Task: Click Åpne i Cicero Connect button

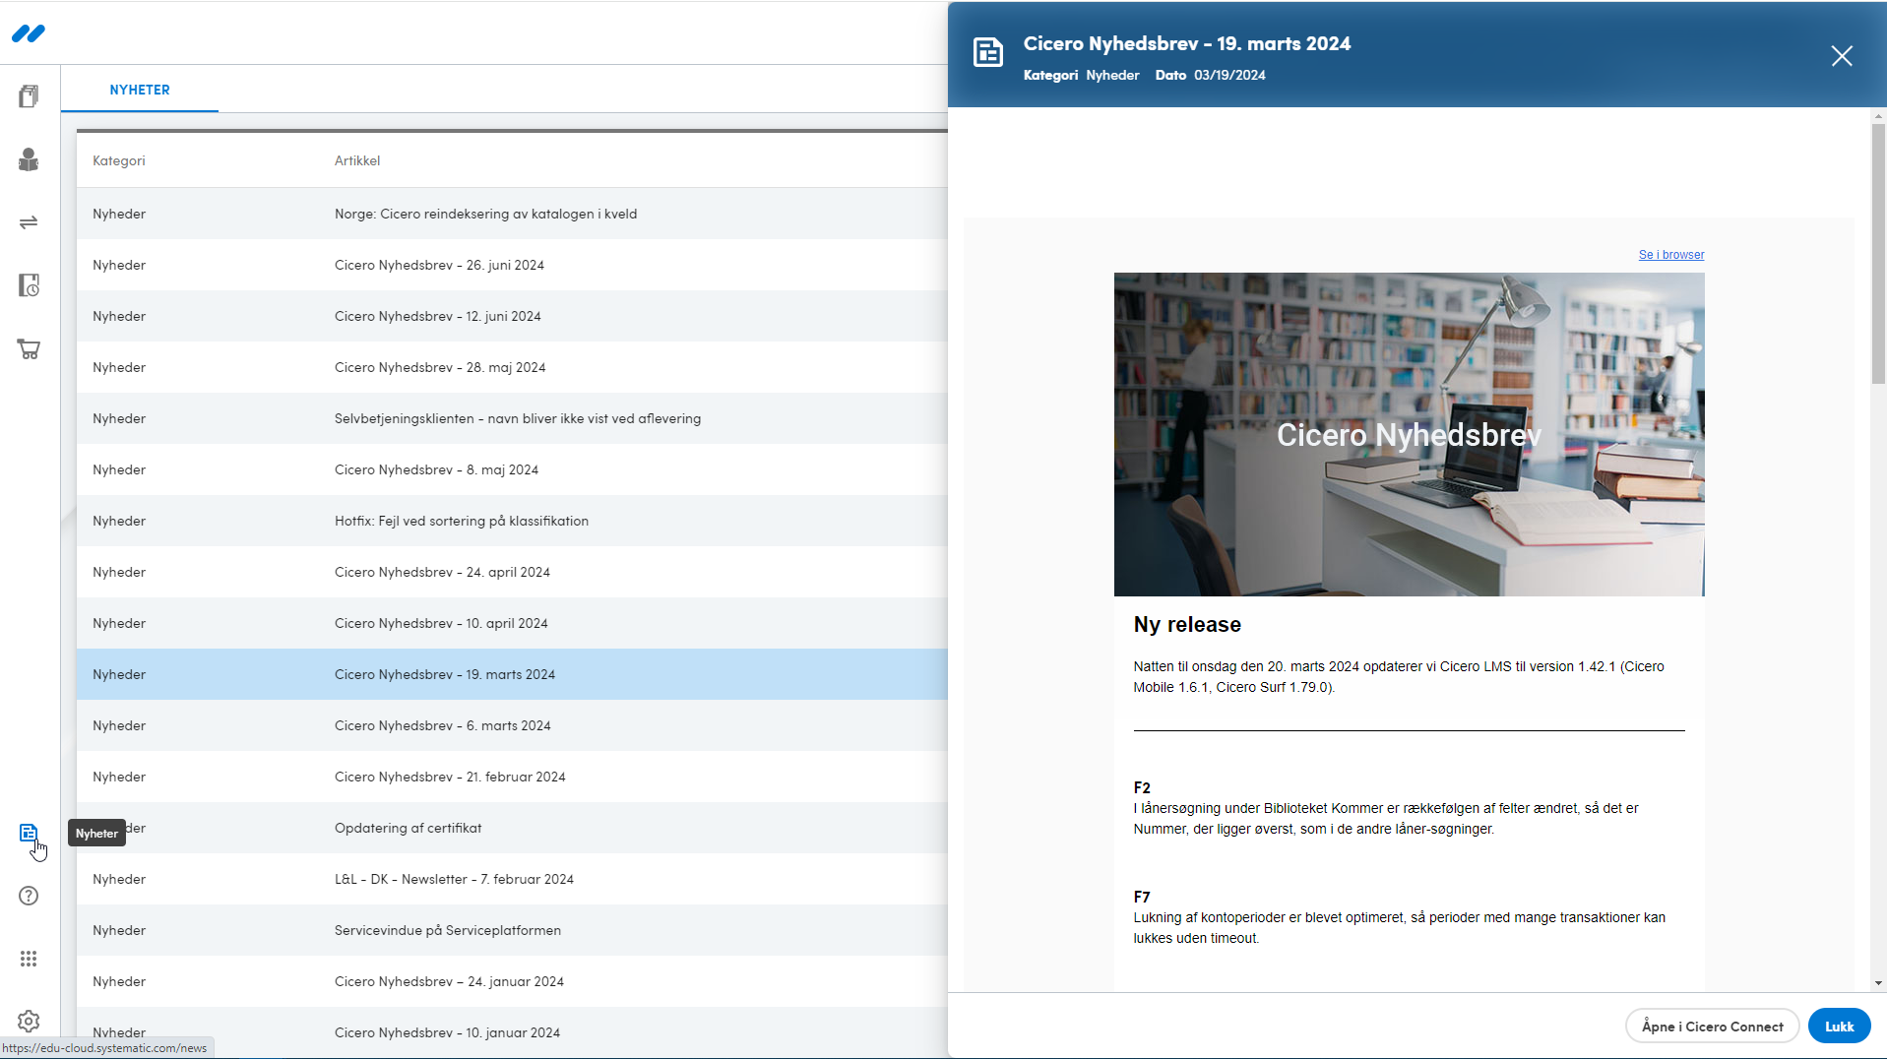Action: click(1712, 1027)
